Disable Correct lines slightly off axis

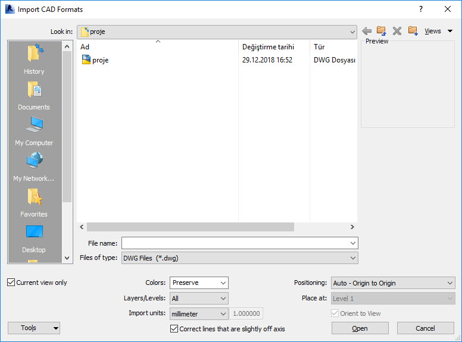174,329
